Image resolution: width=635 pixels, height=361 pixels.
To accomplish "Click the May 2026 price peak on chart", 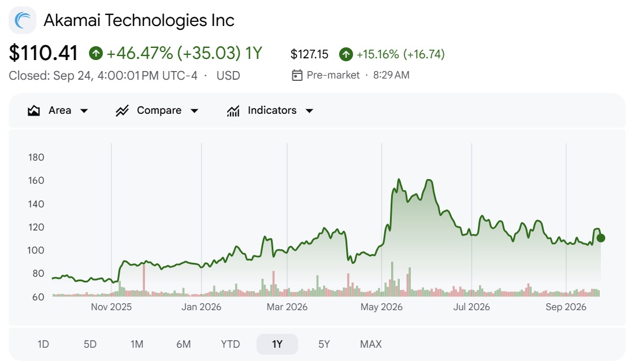I will (x=399, y=179).
